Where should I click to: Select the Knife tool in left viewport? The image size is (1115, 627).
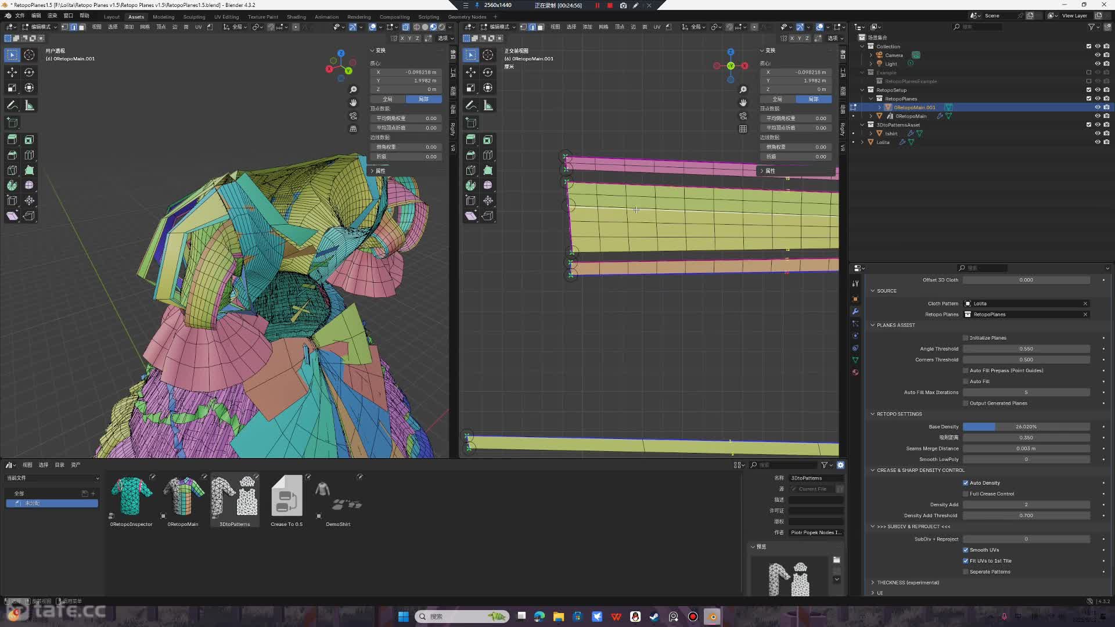(x=12, y=170)
